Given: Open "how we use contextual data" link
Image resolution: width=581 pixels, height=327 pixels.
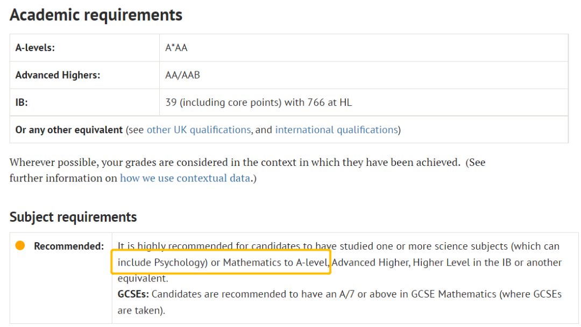Looking at the screenshot, I should point(185,178).
